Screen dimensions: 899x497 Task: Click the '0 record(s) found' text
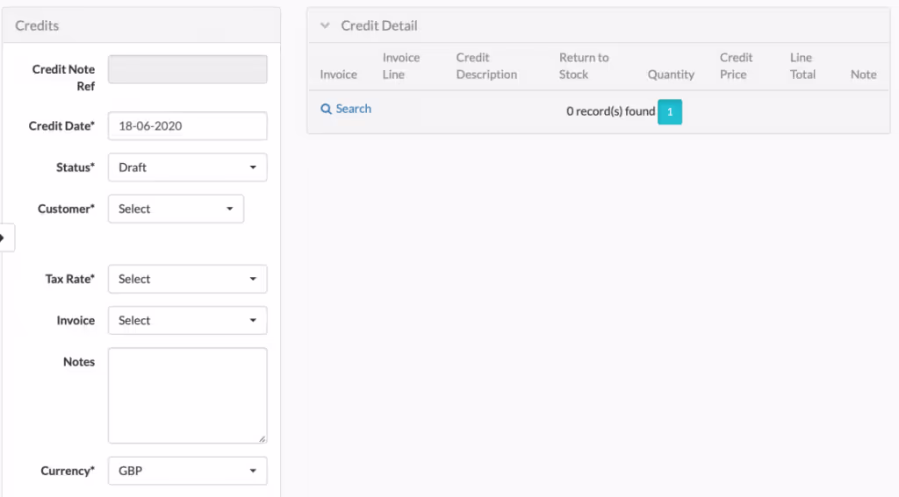click(611, 111)
